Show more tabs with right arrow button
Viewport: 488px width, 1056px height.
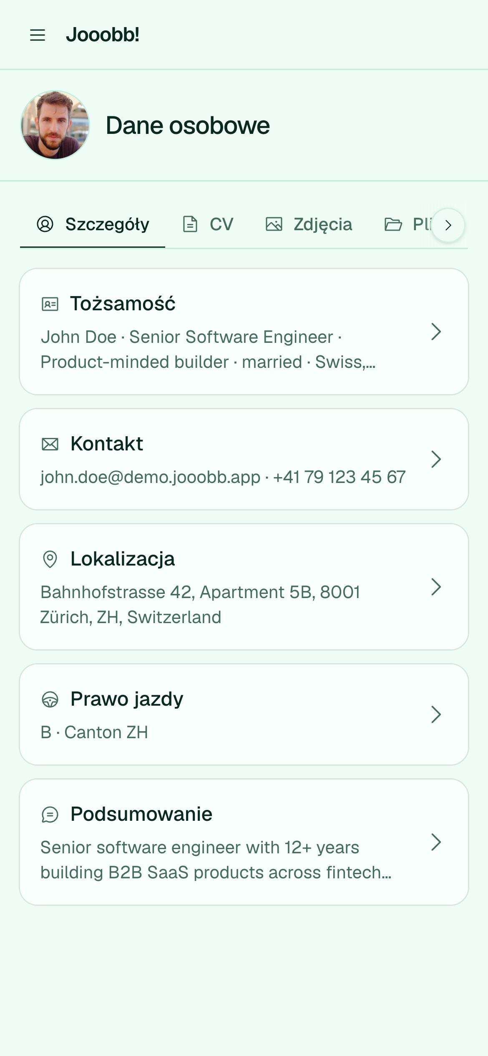[448, 225]
